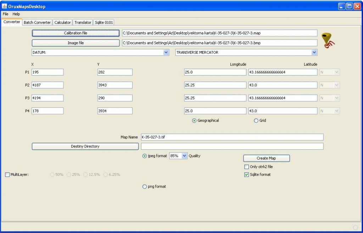Select the Geographical radio button
The height and width of the screenshot is (233, 363).
pos(194,121)
